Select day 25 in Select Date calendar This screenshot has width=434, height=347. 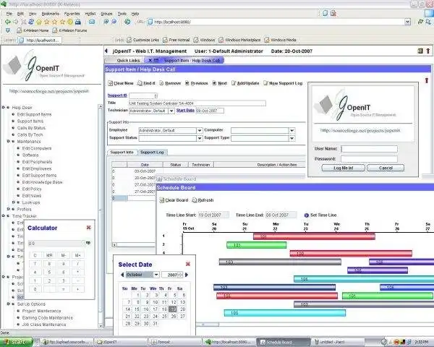point(164,316)
